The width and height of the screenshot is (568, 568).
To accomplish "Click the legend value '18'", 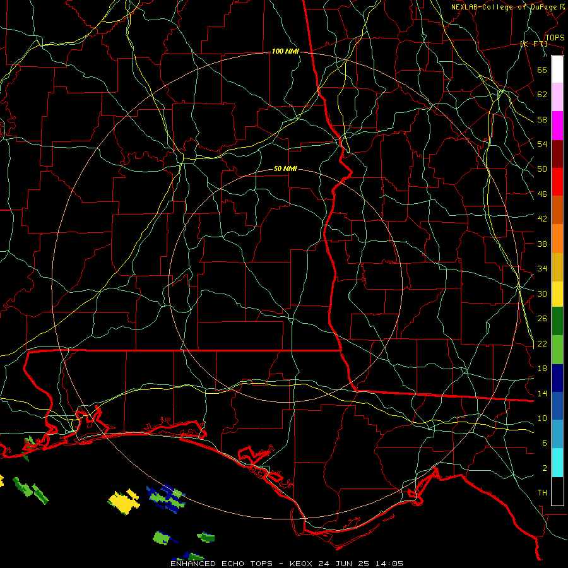I will [x=542, y=369].
